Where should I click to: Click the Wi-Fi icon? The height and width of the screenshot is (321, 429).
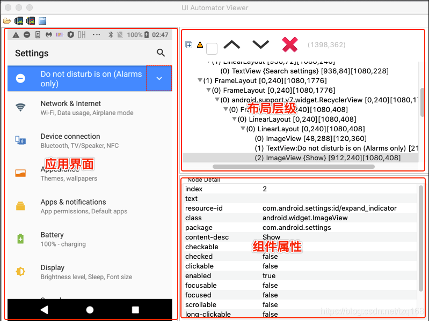pyautogui.click(x=20, y=107)
